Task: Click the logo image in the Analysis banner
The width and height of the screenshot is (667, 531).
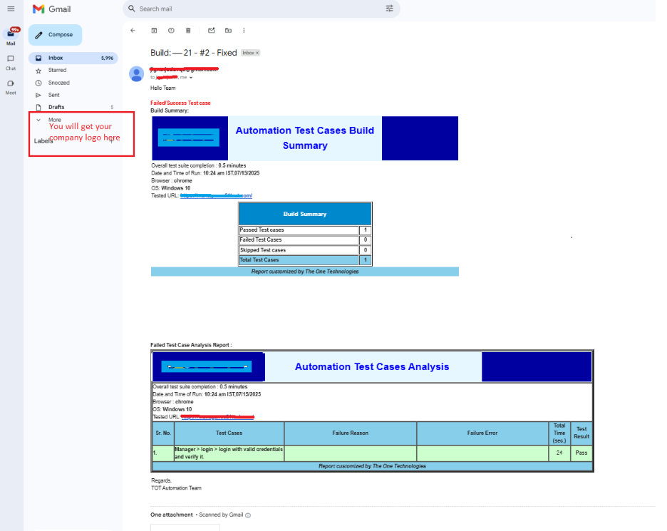Action: coord(207,366)
